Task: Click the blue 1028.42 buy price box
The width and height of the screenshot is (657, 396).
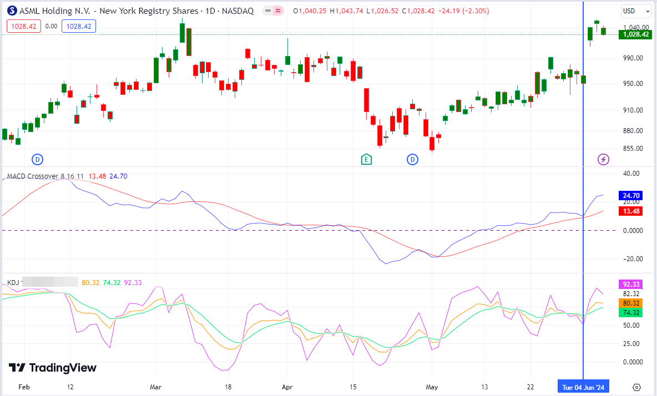Action: pos(79,27)
